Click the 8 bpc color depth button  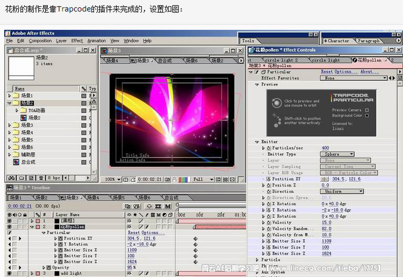[x=54, y=177]
